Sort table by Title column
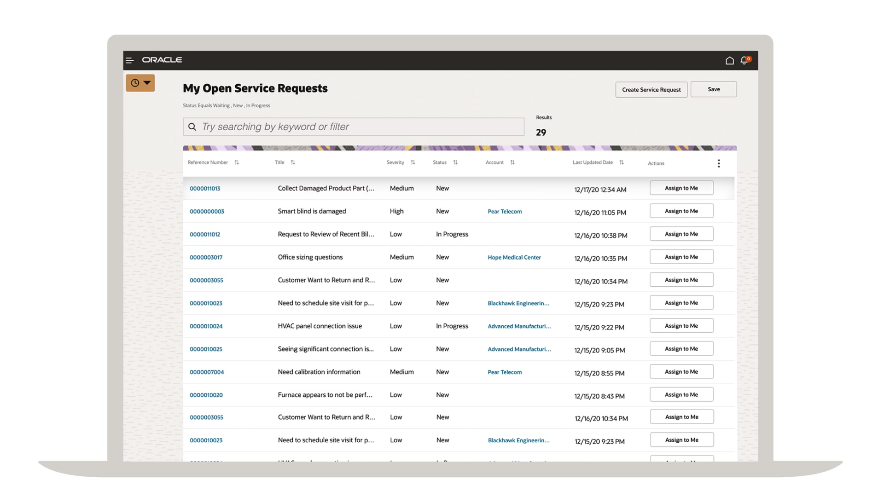 293,162
